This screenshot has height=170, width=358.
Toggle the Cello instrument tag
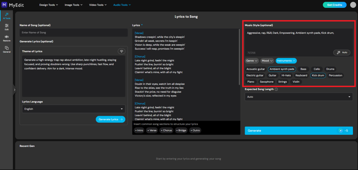coord(317,69)
